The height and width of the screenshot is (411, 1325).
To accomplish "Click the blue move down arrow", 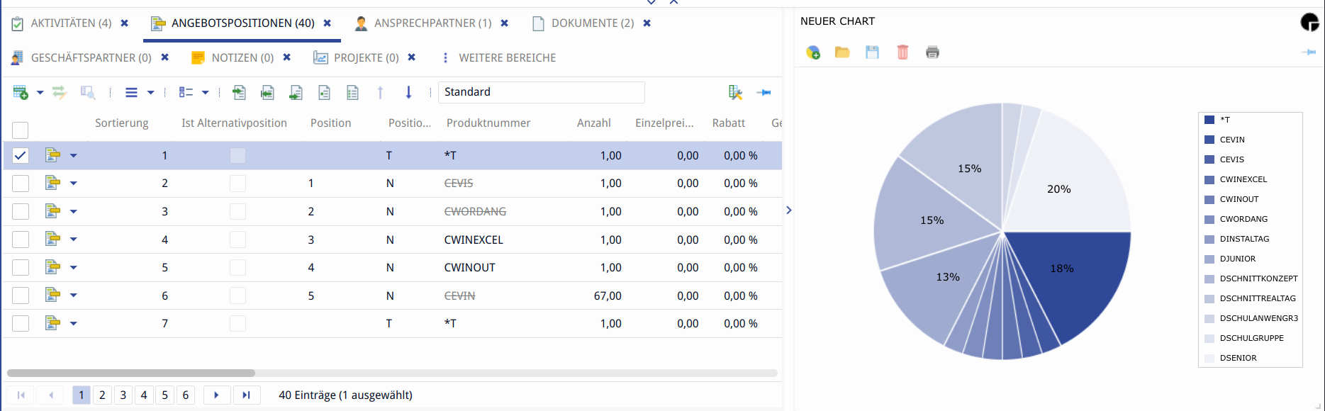I will 408,92.
